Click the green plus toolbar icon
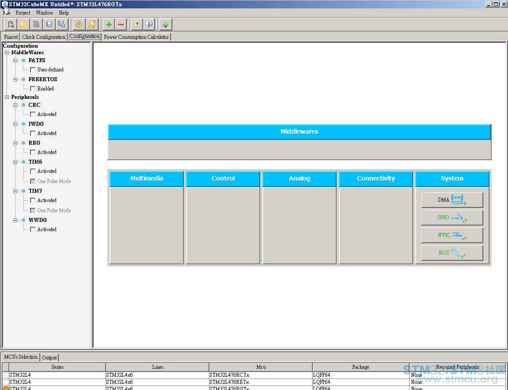This screenshot has width=508, height=390. 109,24
